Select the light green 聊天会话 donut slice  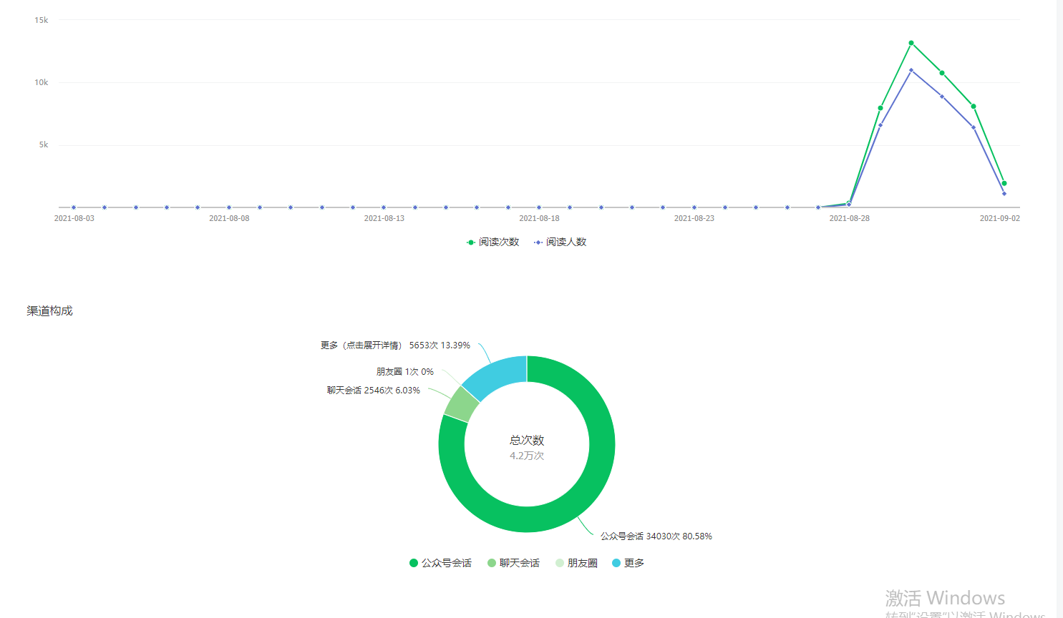[461, 404]
